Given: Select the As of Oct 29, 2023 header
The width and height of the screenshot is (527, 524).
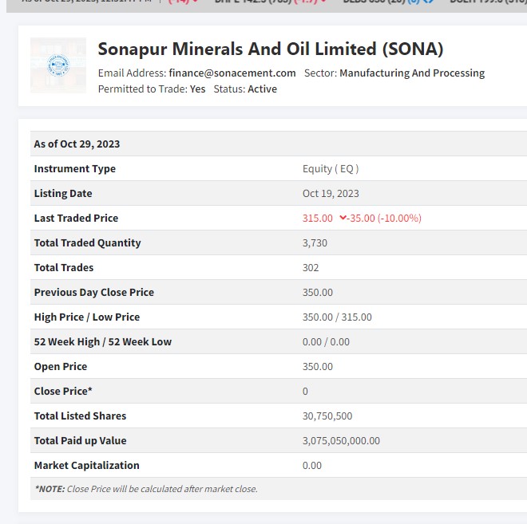Looking at the screenshot, I should pos(77,144).
